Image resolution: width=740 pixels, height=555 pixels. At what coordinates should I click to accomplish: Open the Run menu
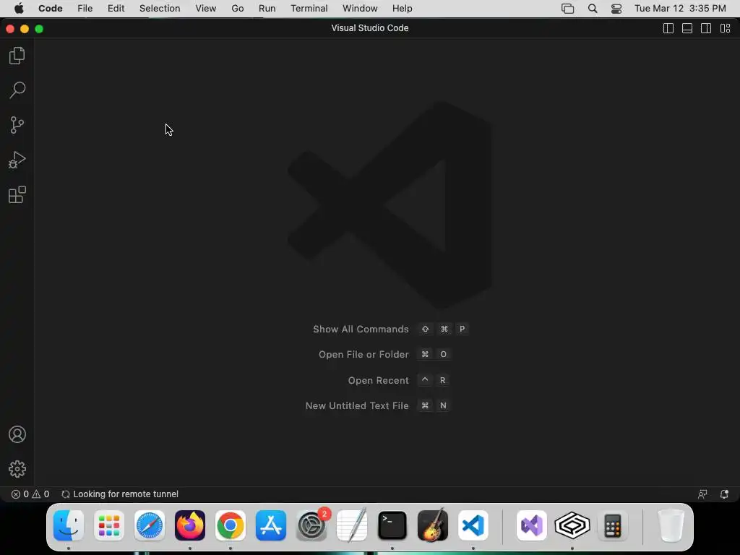point(267,9)
